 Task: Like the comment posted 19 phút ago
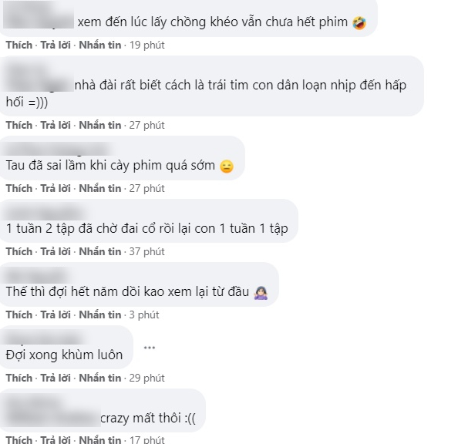pos(19,45)
